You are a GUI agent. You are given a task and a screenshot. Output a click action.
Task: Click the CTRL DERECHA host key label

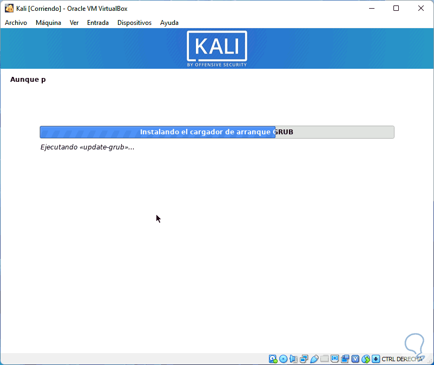pos(402,359)
